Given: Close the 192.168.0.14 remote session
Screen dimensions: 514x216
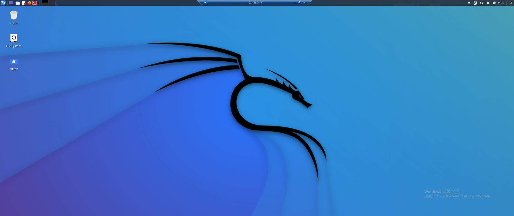Looking at the screenshot, I should [x=304, y=2].
